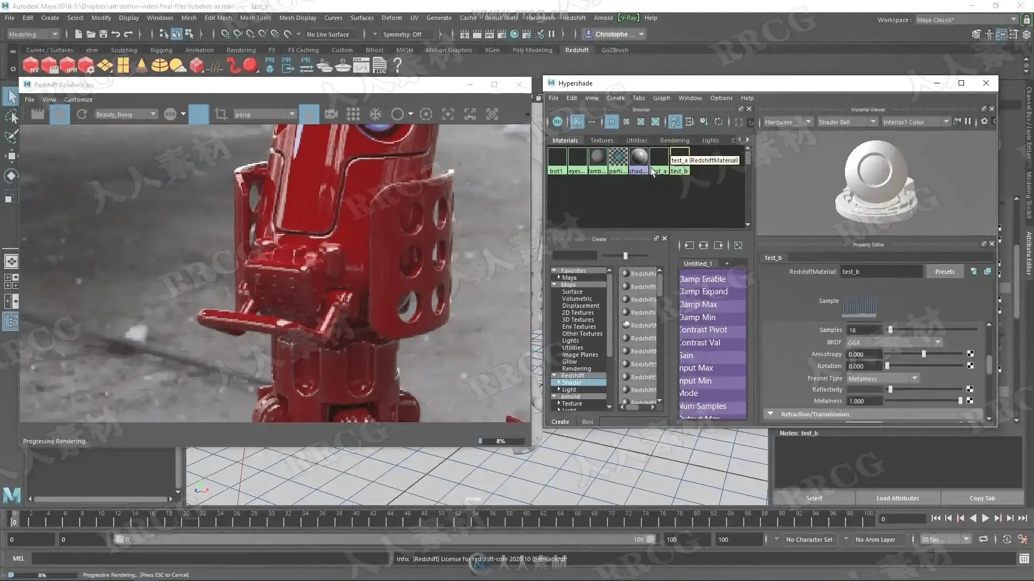This screenshot has width=1034, height=581.
Task: Click the snowflake freeze icon in Render View
Action: 375,114
